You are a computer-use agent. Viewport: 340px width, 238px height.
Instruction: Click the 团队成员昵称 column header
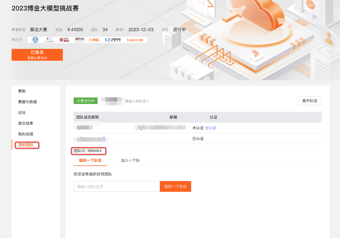(88, 117)
